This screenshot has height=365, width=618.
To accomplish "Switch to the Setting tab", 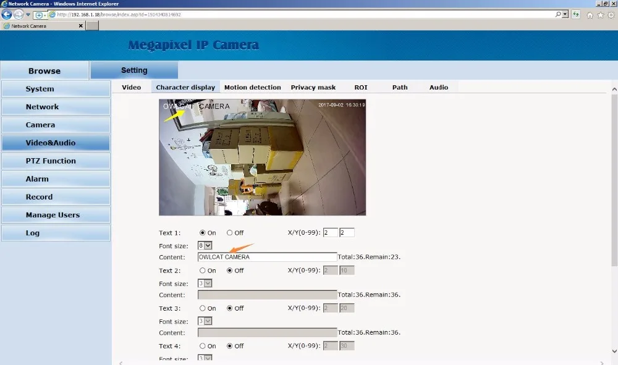I will pos(134,70).
